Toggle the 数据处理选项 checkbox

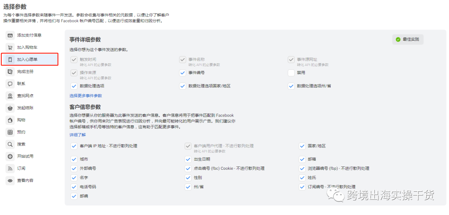(74, 86)
